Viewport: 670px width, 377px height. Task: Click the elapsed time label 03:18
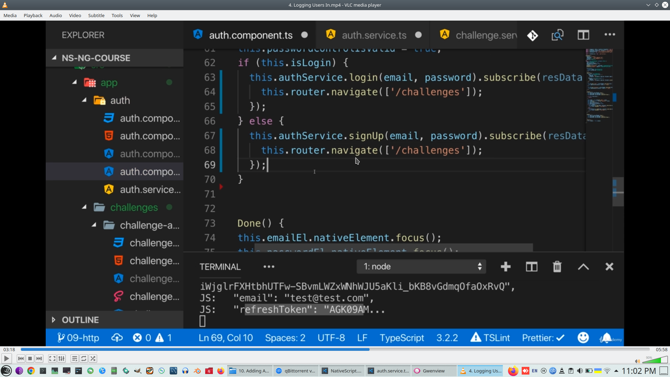[9, 349]
